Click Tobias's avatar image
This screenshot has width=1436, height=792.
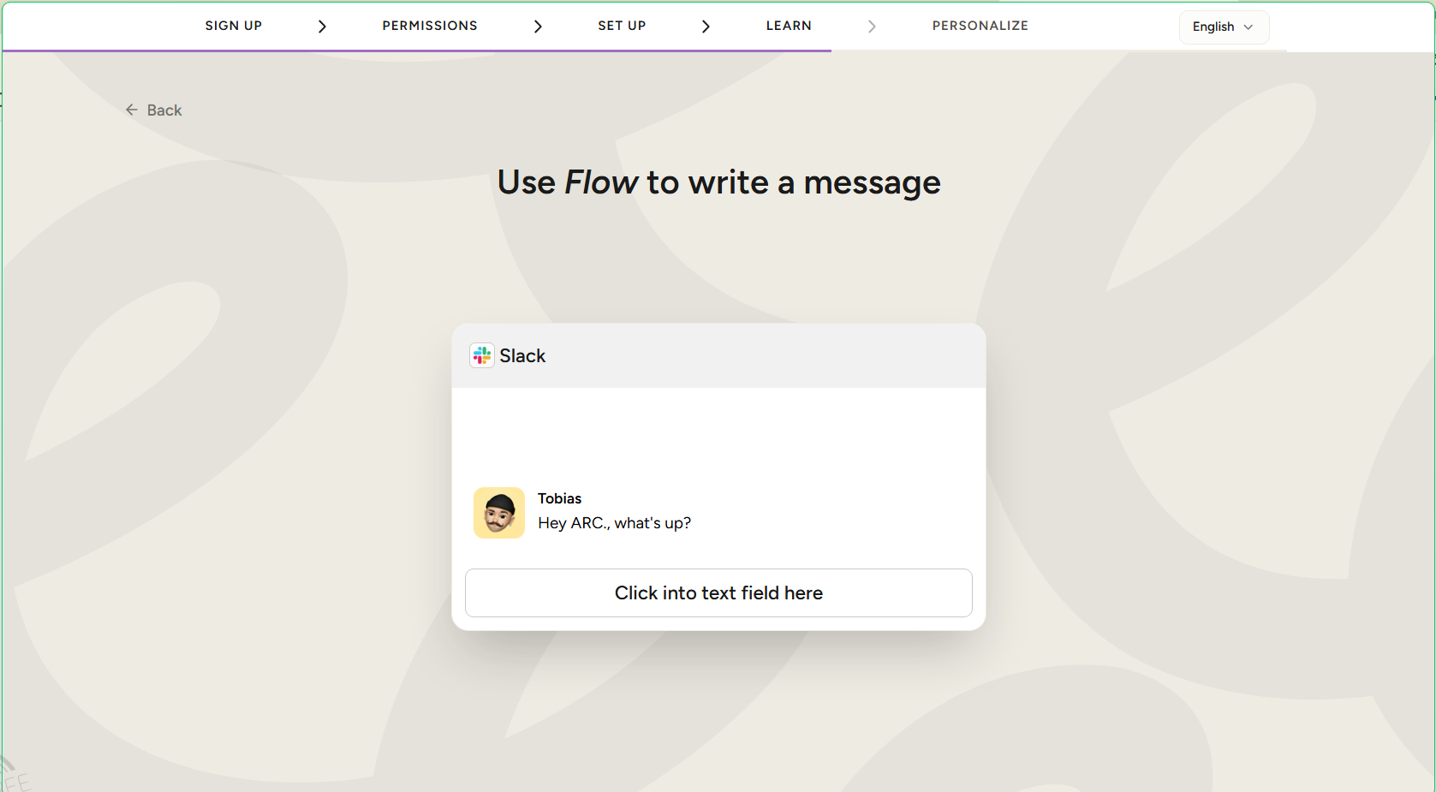(499, 513)
